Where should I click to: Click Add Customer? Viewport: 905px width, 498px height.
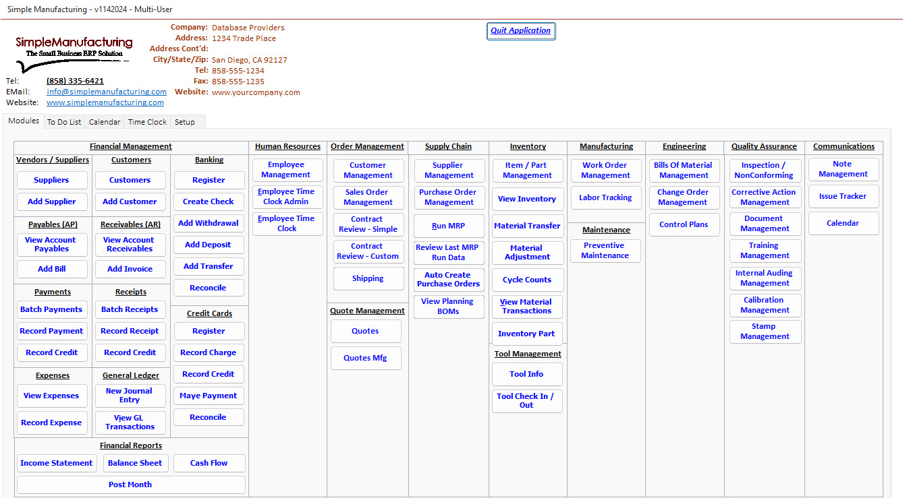click(x=130, y=201)
